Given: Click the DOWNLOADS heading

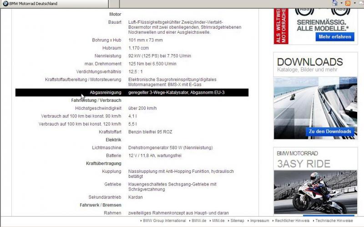Looking at the screenshot, I should [x=310, y=62].
